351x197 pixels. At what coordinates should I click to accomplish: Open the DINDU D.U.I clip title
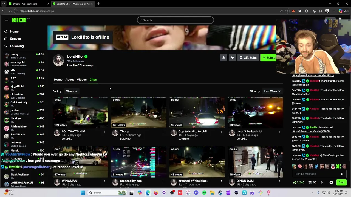click(x=245, y=181)
